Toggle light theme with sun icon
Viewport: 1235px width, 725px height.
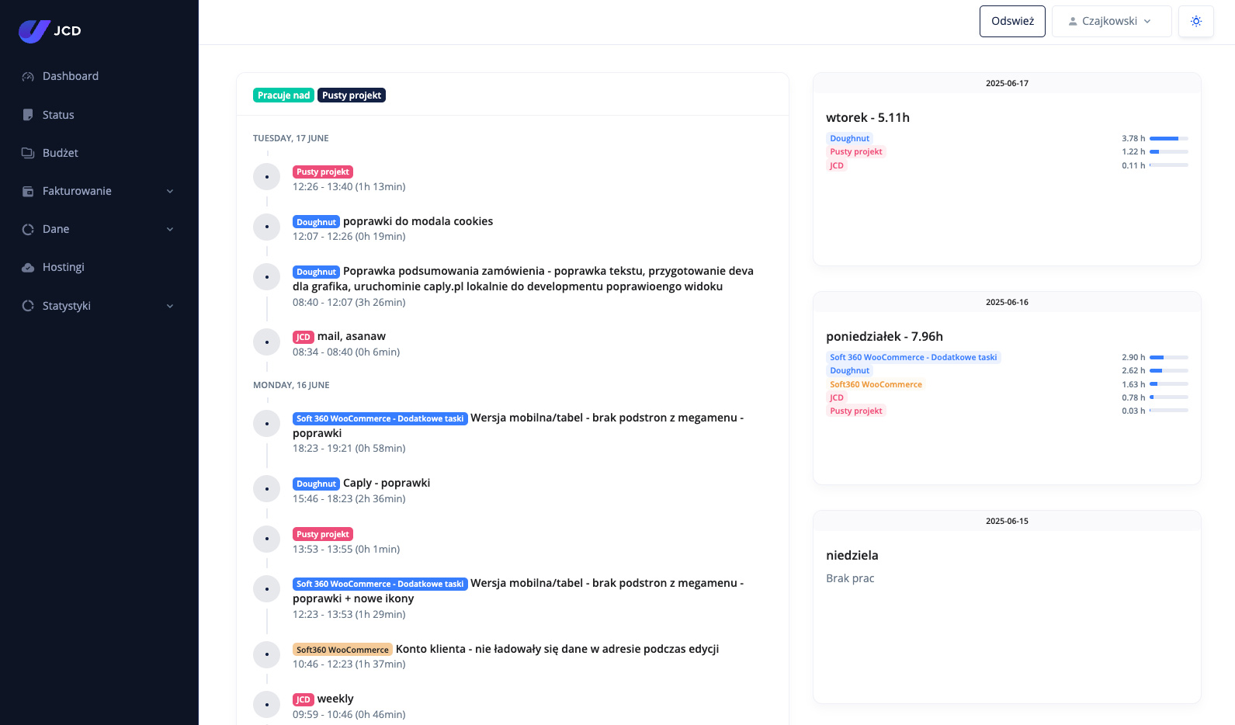coord(1196,21)
